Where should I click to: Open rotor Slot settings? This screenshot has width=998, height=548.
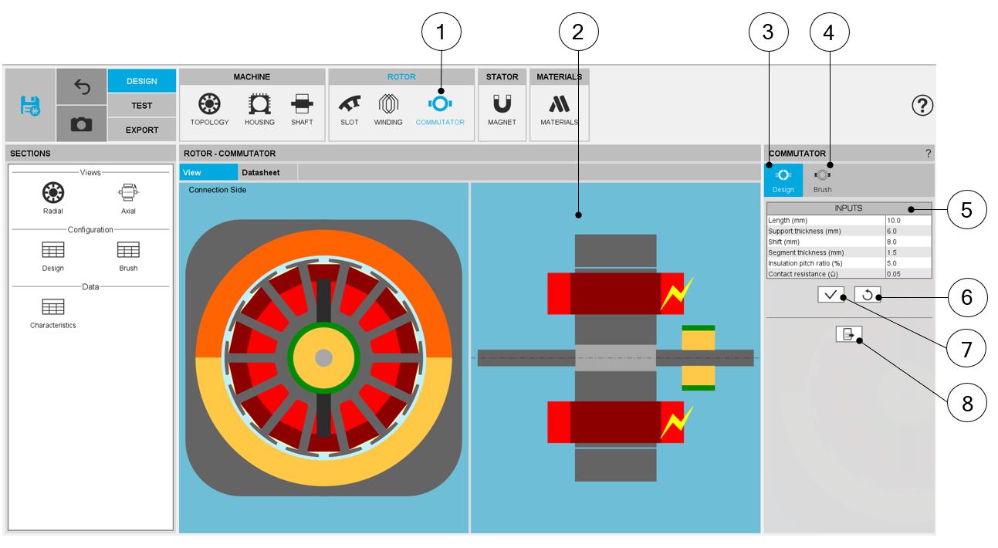(349, 109)
